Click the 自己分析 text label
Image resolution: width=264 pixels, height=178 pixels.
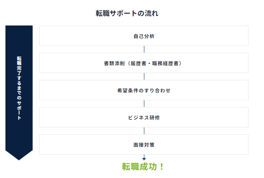coord(144,36)
